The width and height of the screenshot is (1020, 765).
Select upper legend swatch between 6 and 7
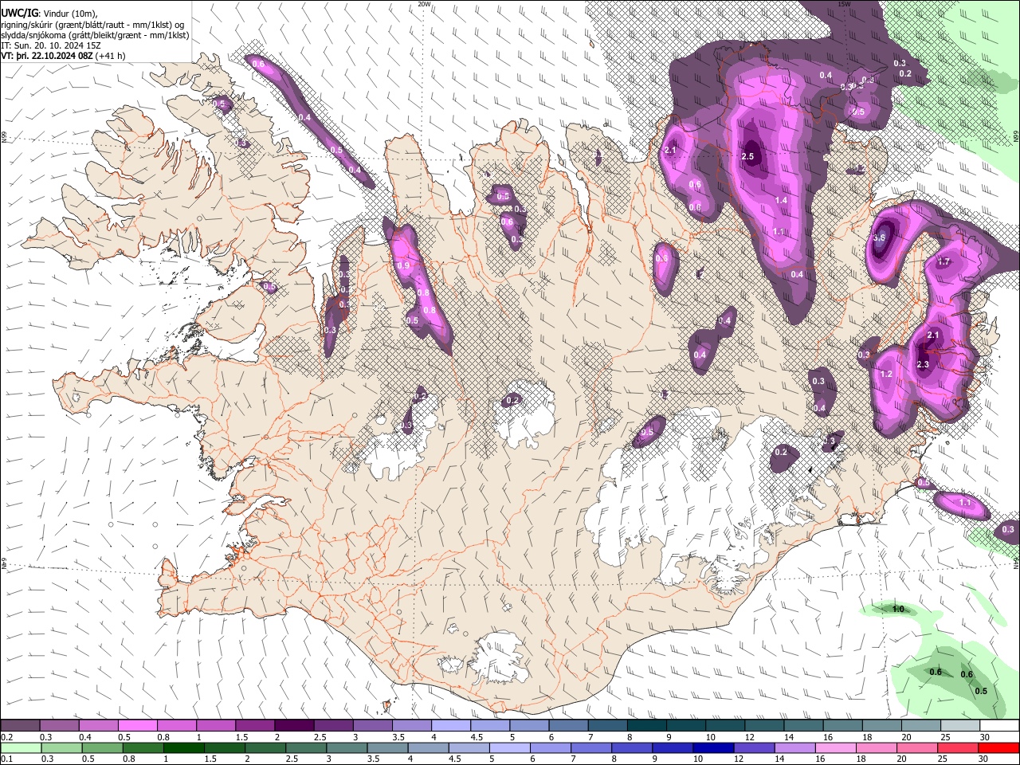568,726
